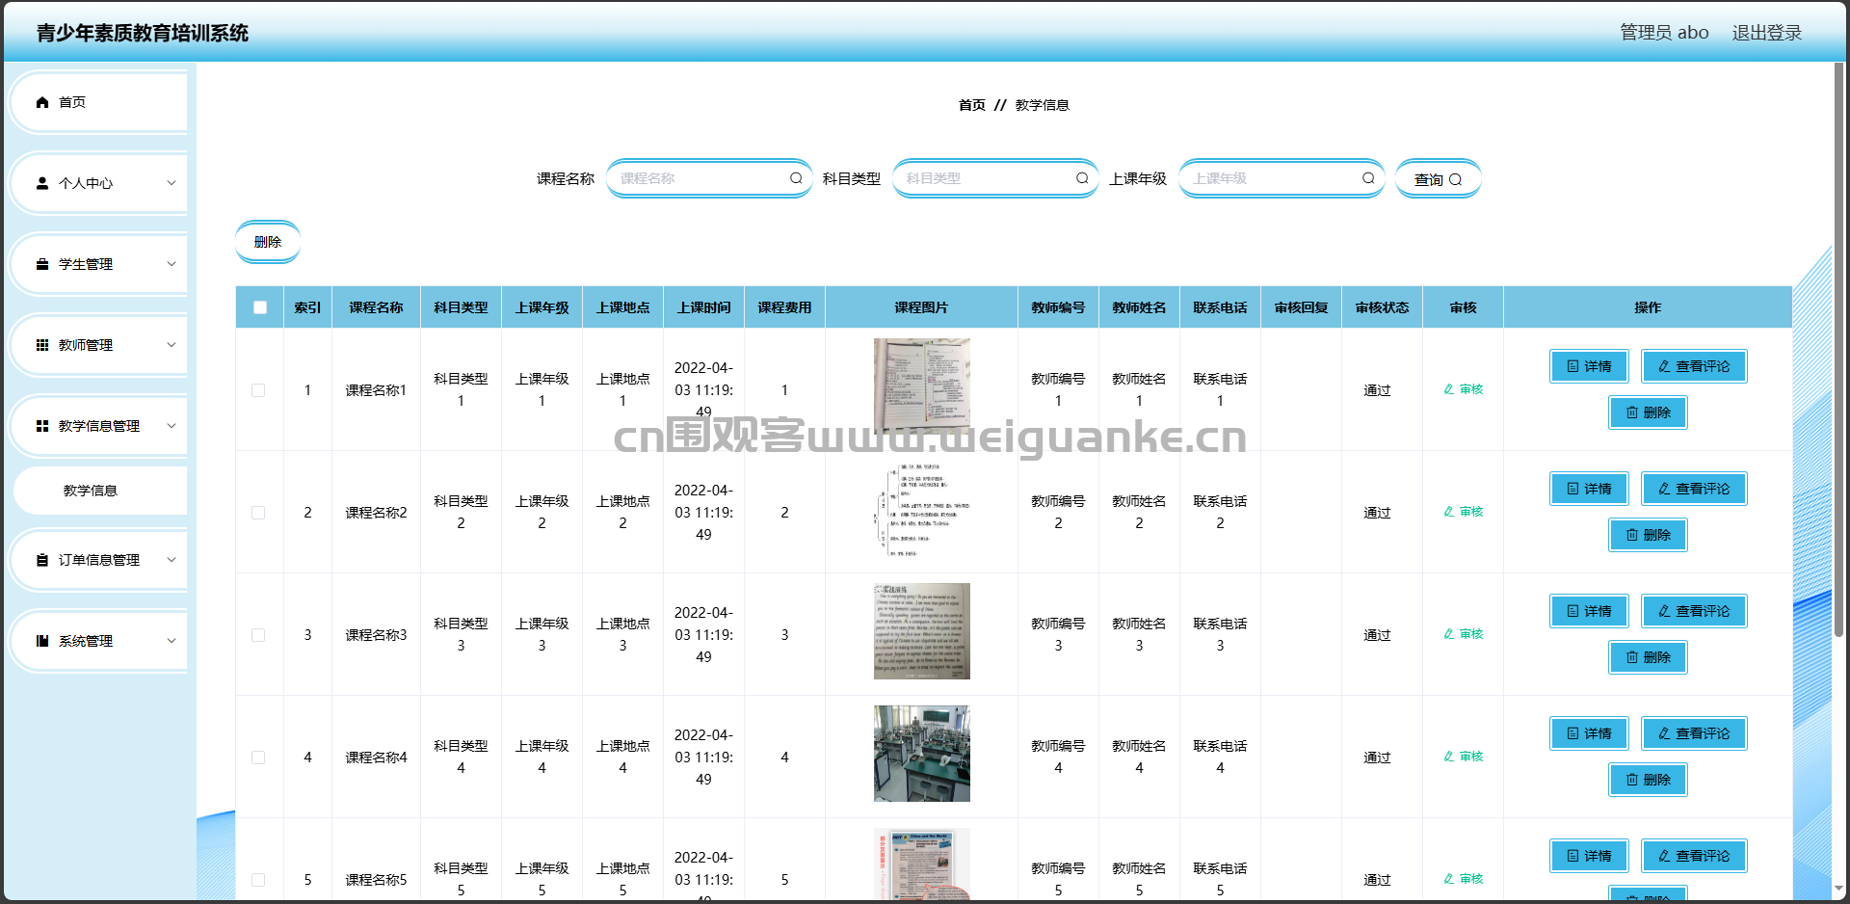Expand the 系统管理 menu chevron

point(172,641)
